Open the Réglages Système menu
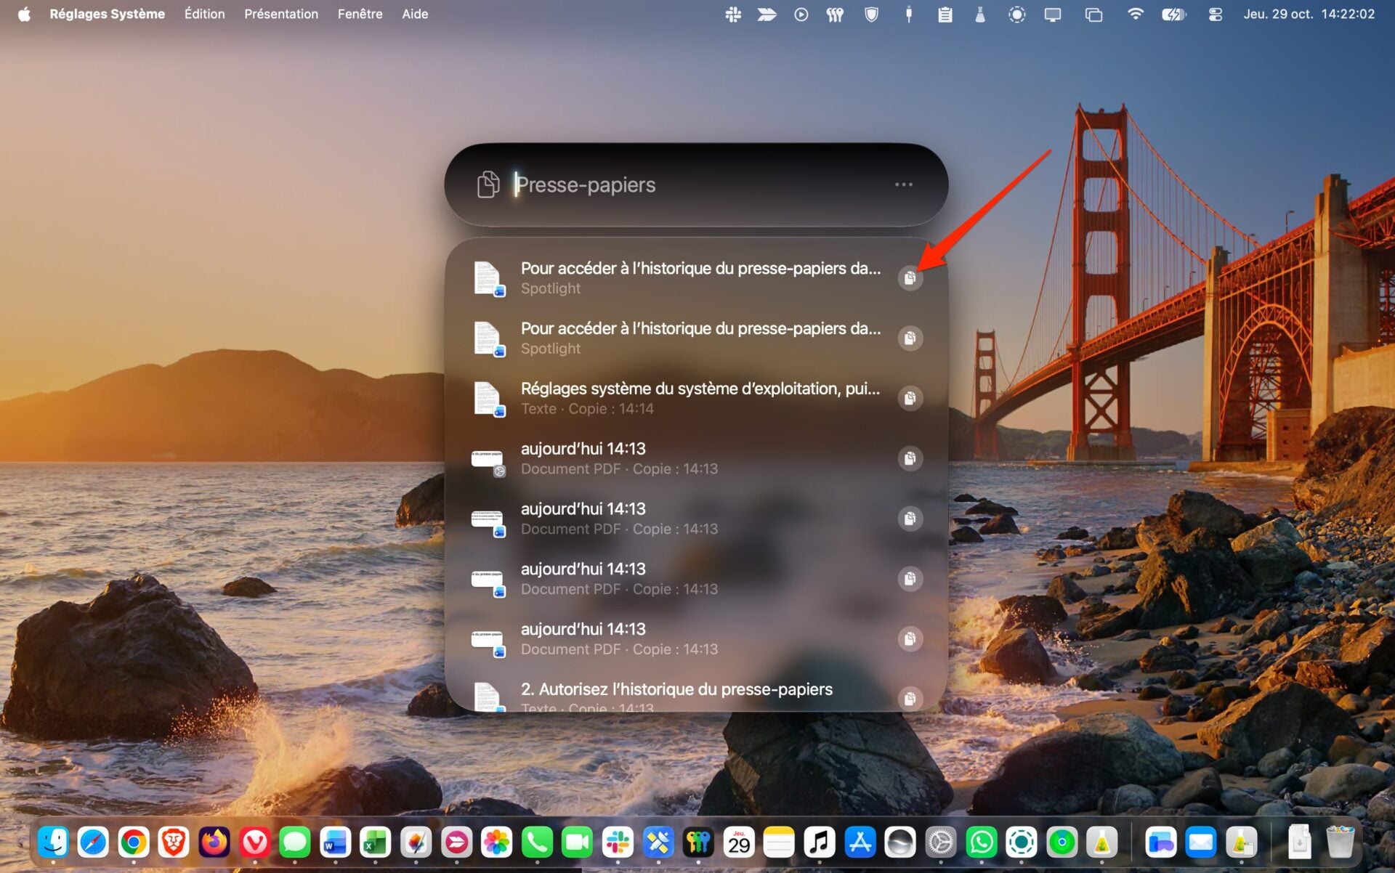 (x=108, y=14)
